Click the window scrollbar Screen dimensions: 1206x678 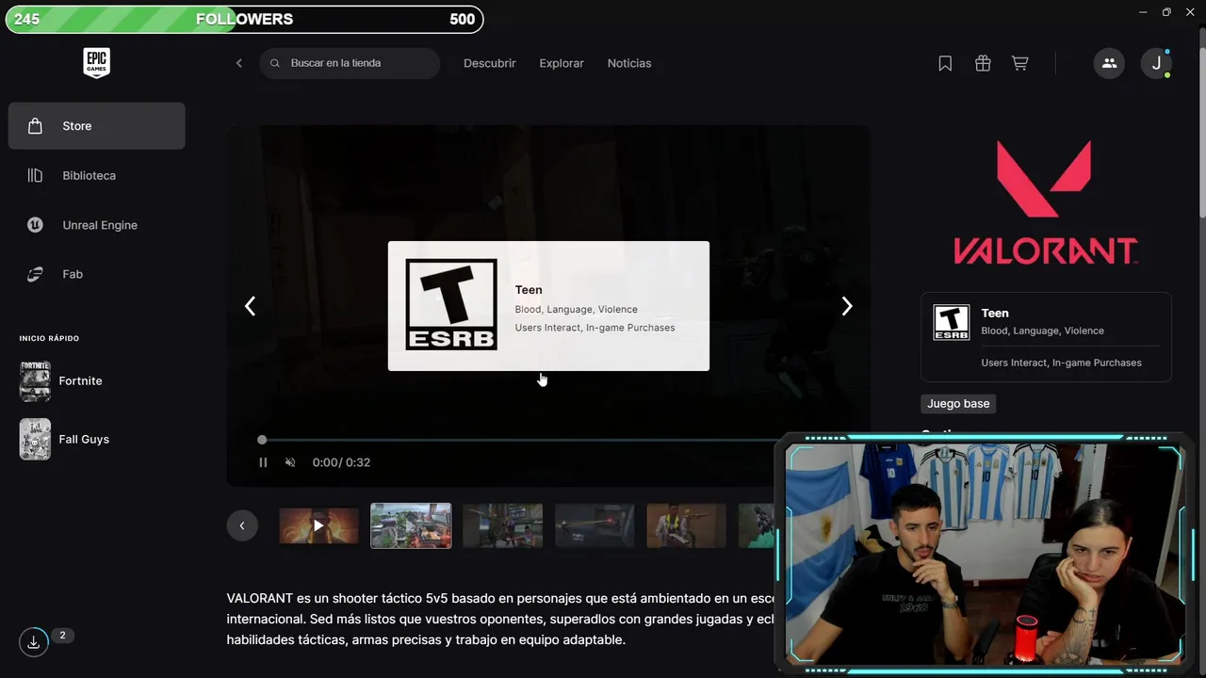1201,122
